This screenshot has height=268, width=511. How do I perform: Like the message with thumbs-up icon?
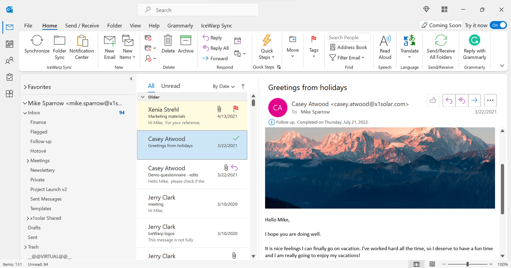click(433, 100)
